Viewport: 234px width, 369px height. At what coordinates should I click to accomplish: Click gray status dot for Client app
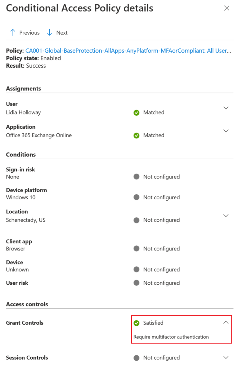pos(136,249)
